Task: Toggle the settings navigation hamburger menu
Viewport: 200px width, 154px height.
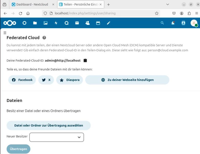Action: click(5, 33)
